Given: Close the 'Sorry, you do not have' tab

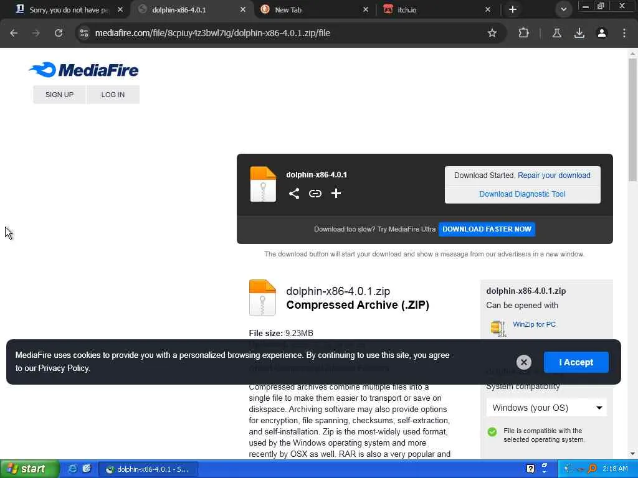Looking at the screenshot, I should (x=120, y=10).
